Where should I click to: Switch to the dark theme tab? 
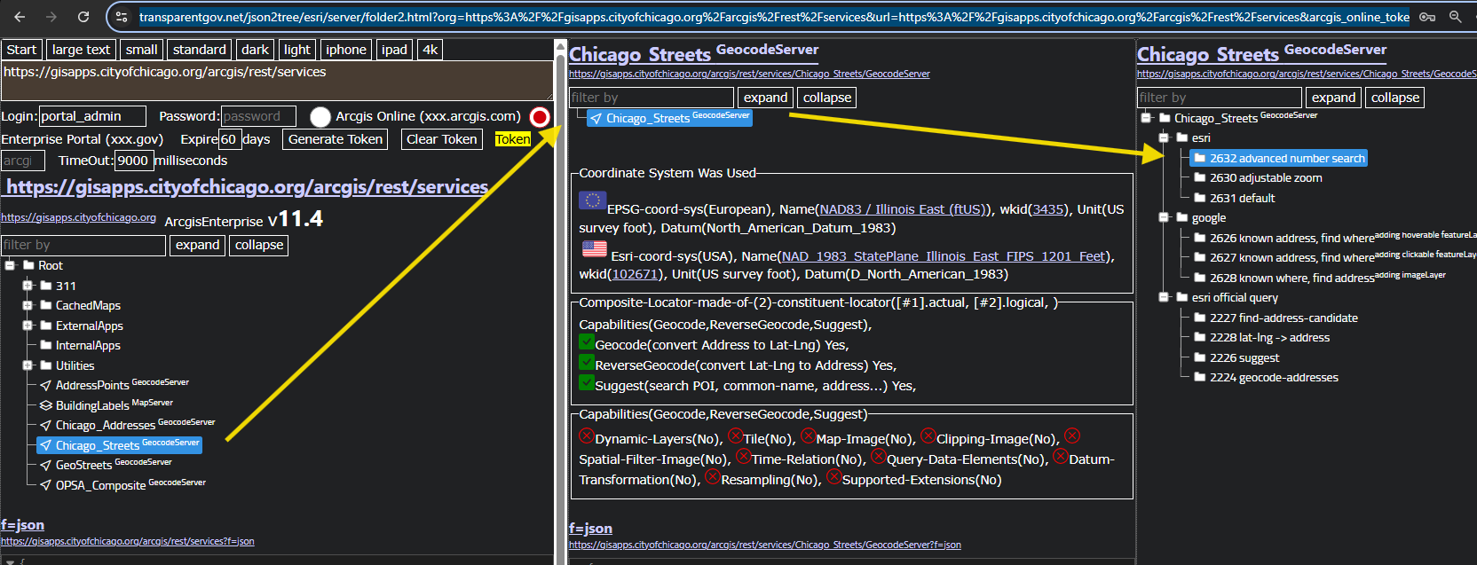(x=255, y=50)
